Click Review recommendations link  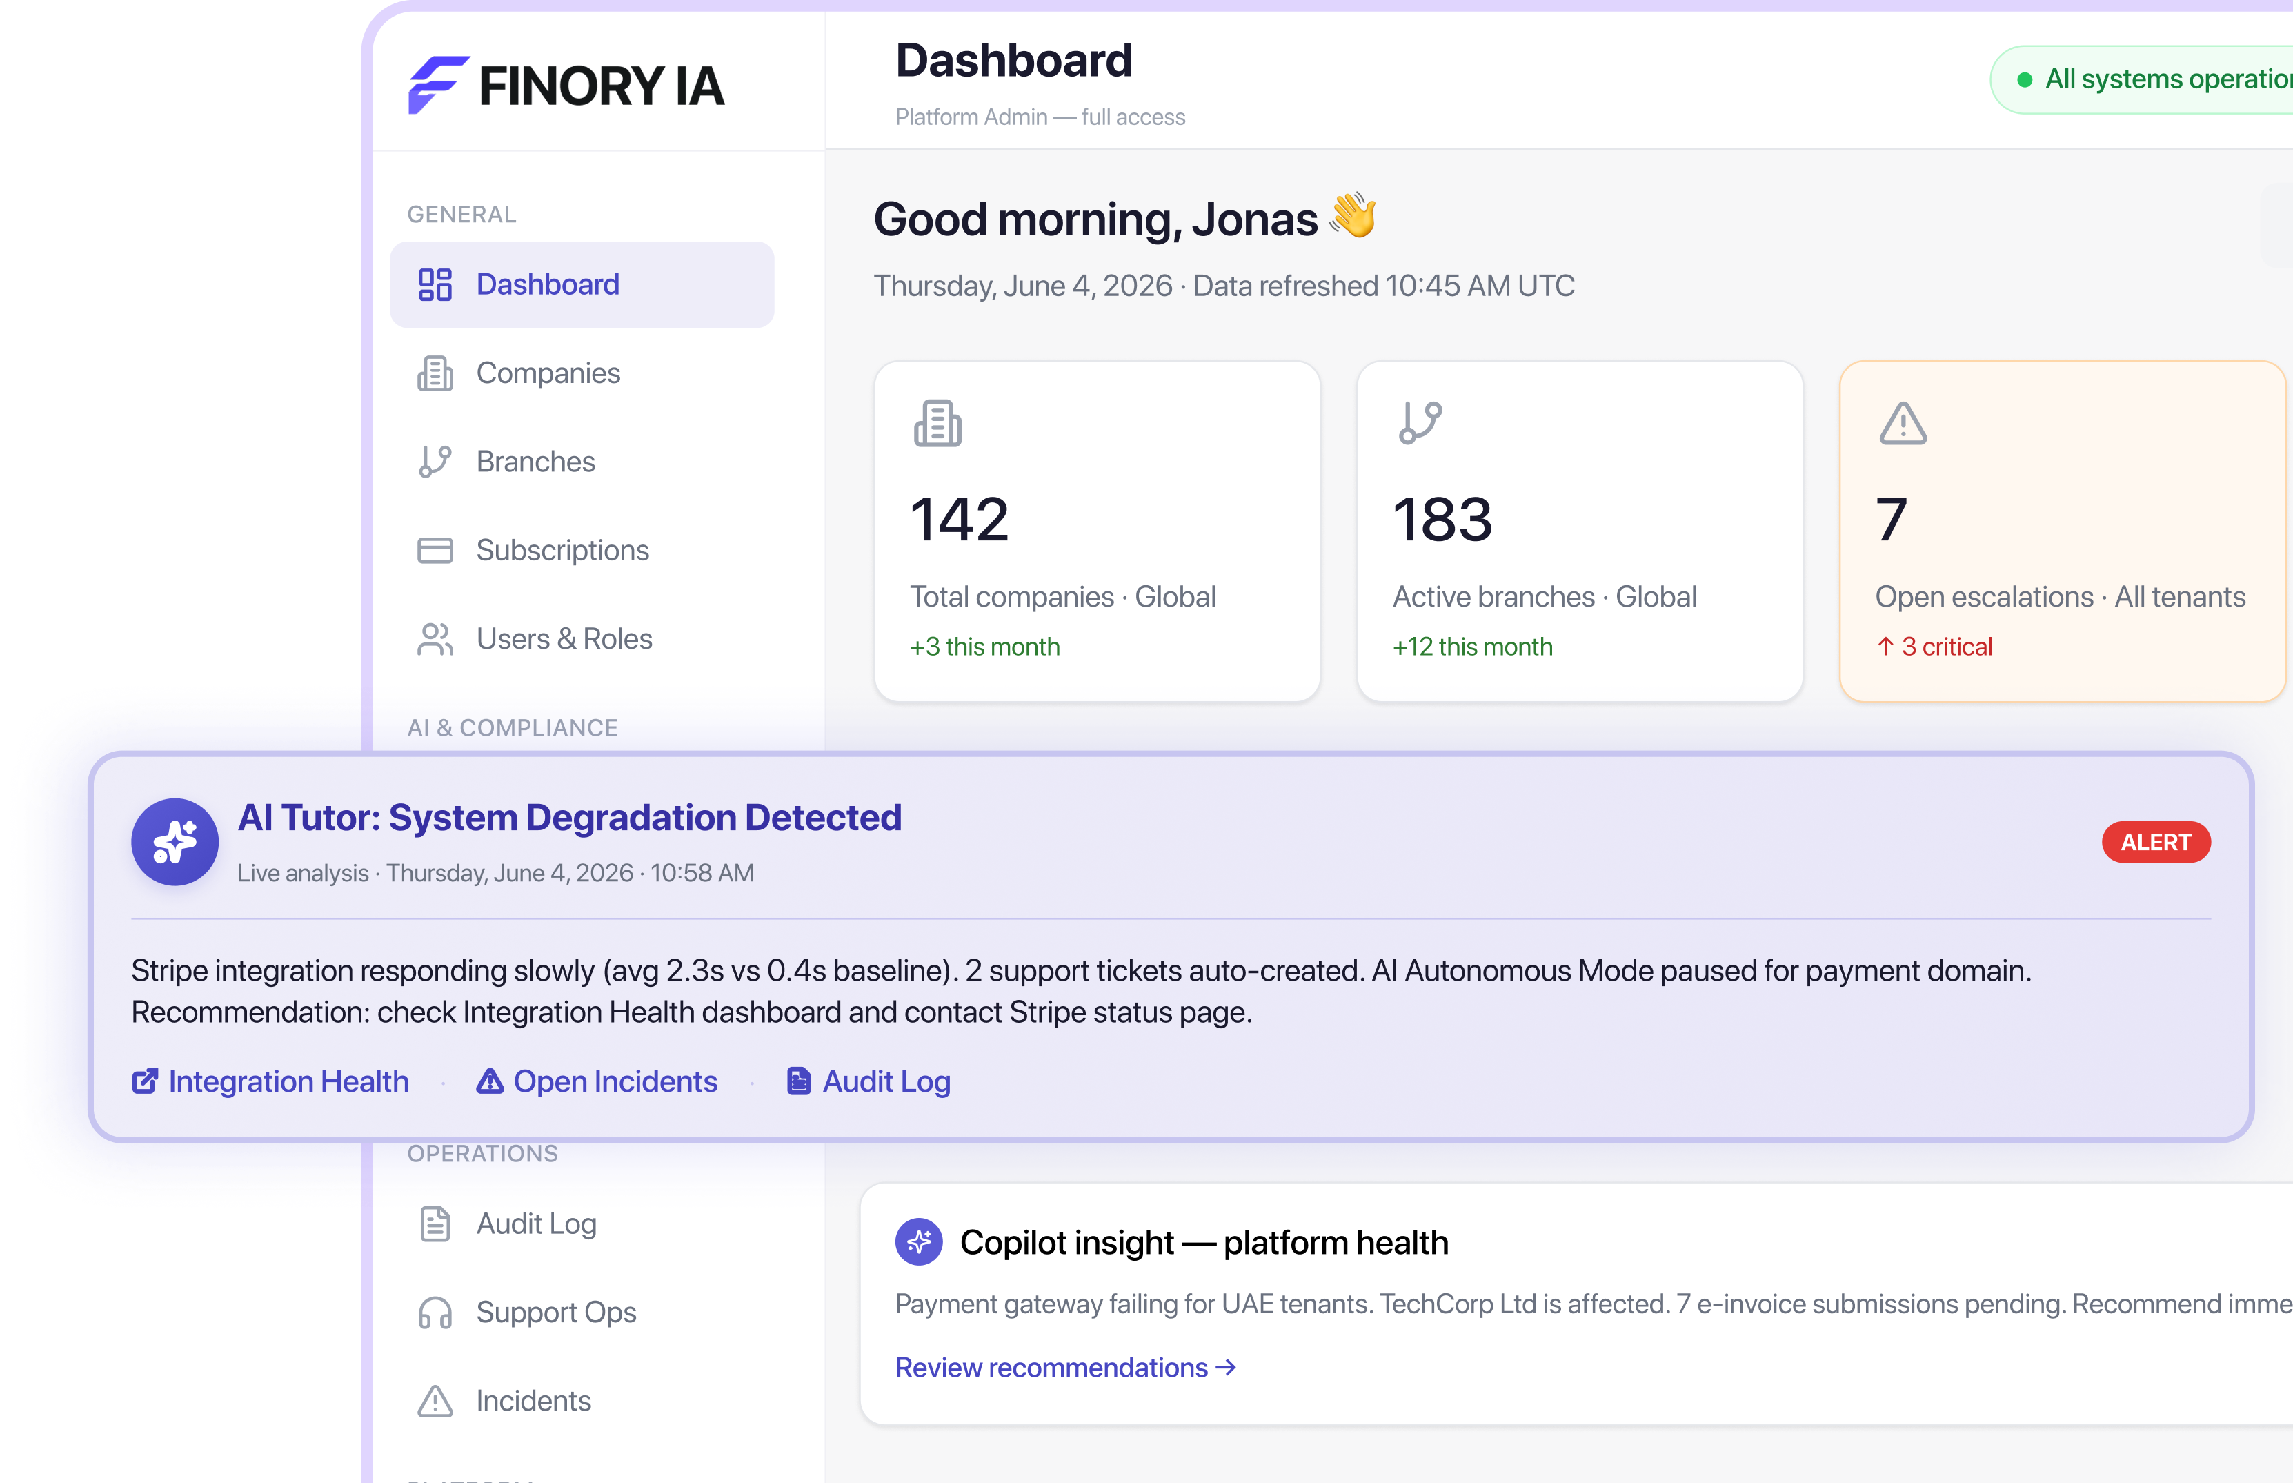(1066, 1366)
